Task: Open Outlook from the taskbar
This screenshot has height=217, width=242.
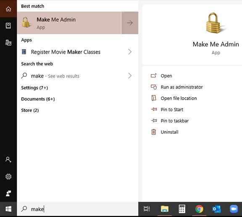Action: coord(216,209)
